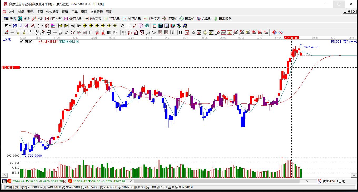The height and width of the screenshot is (192, 358).
Task: Click the red floppy disk save icon
Action: coord(173,26)
